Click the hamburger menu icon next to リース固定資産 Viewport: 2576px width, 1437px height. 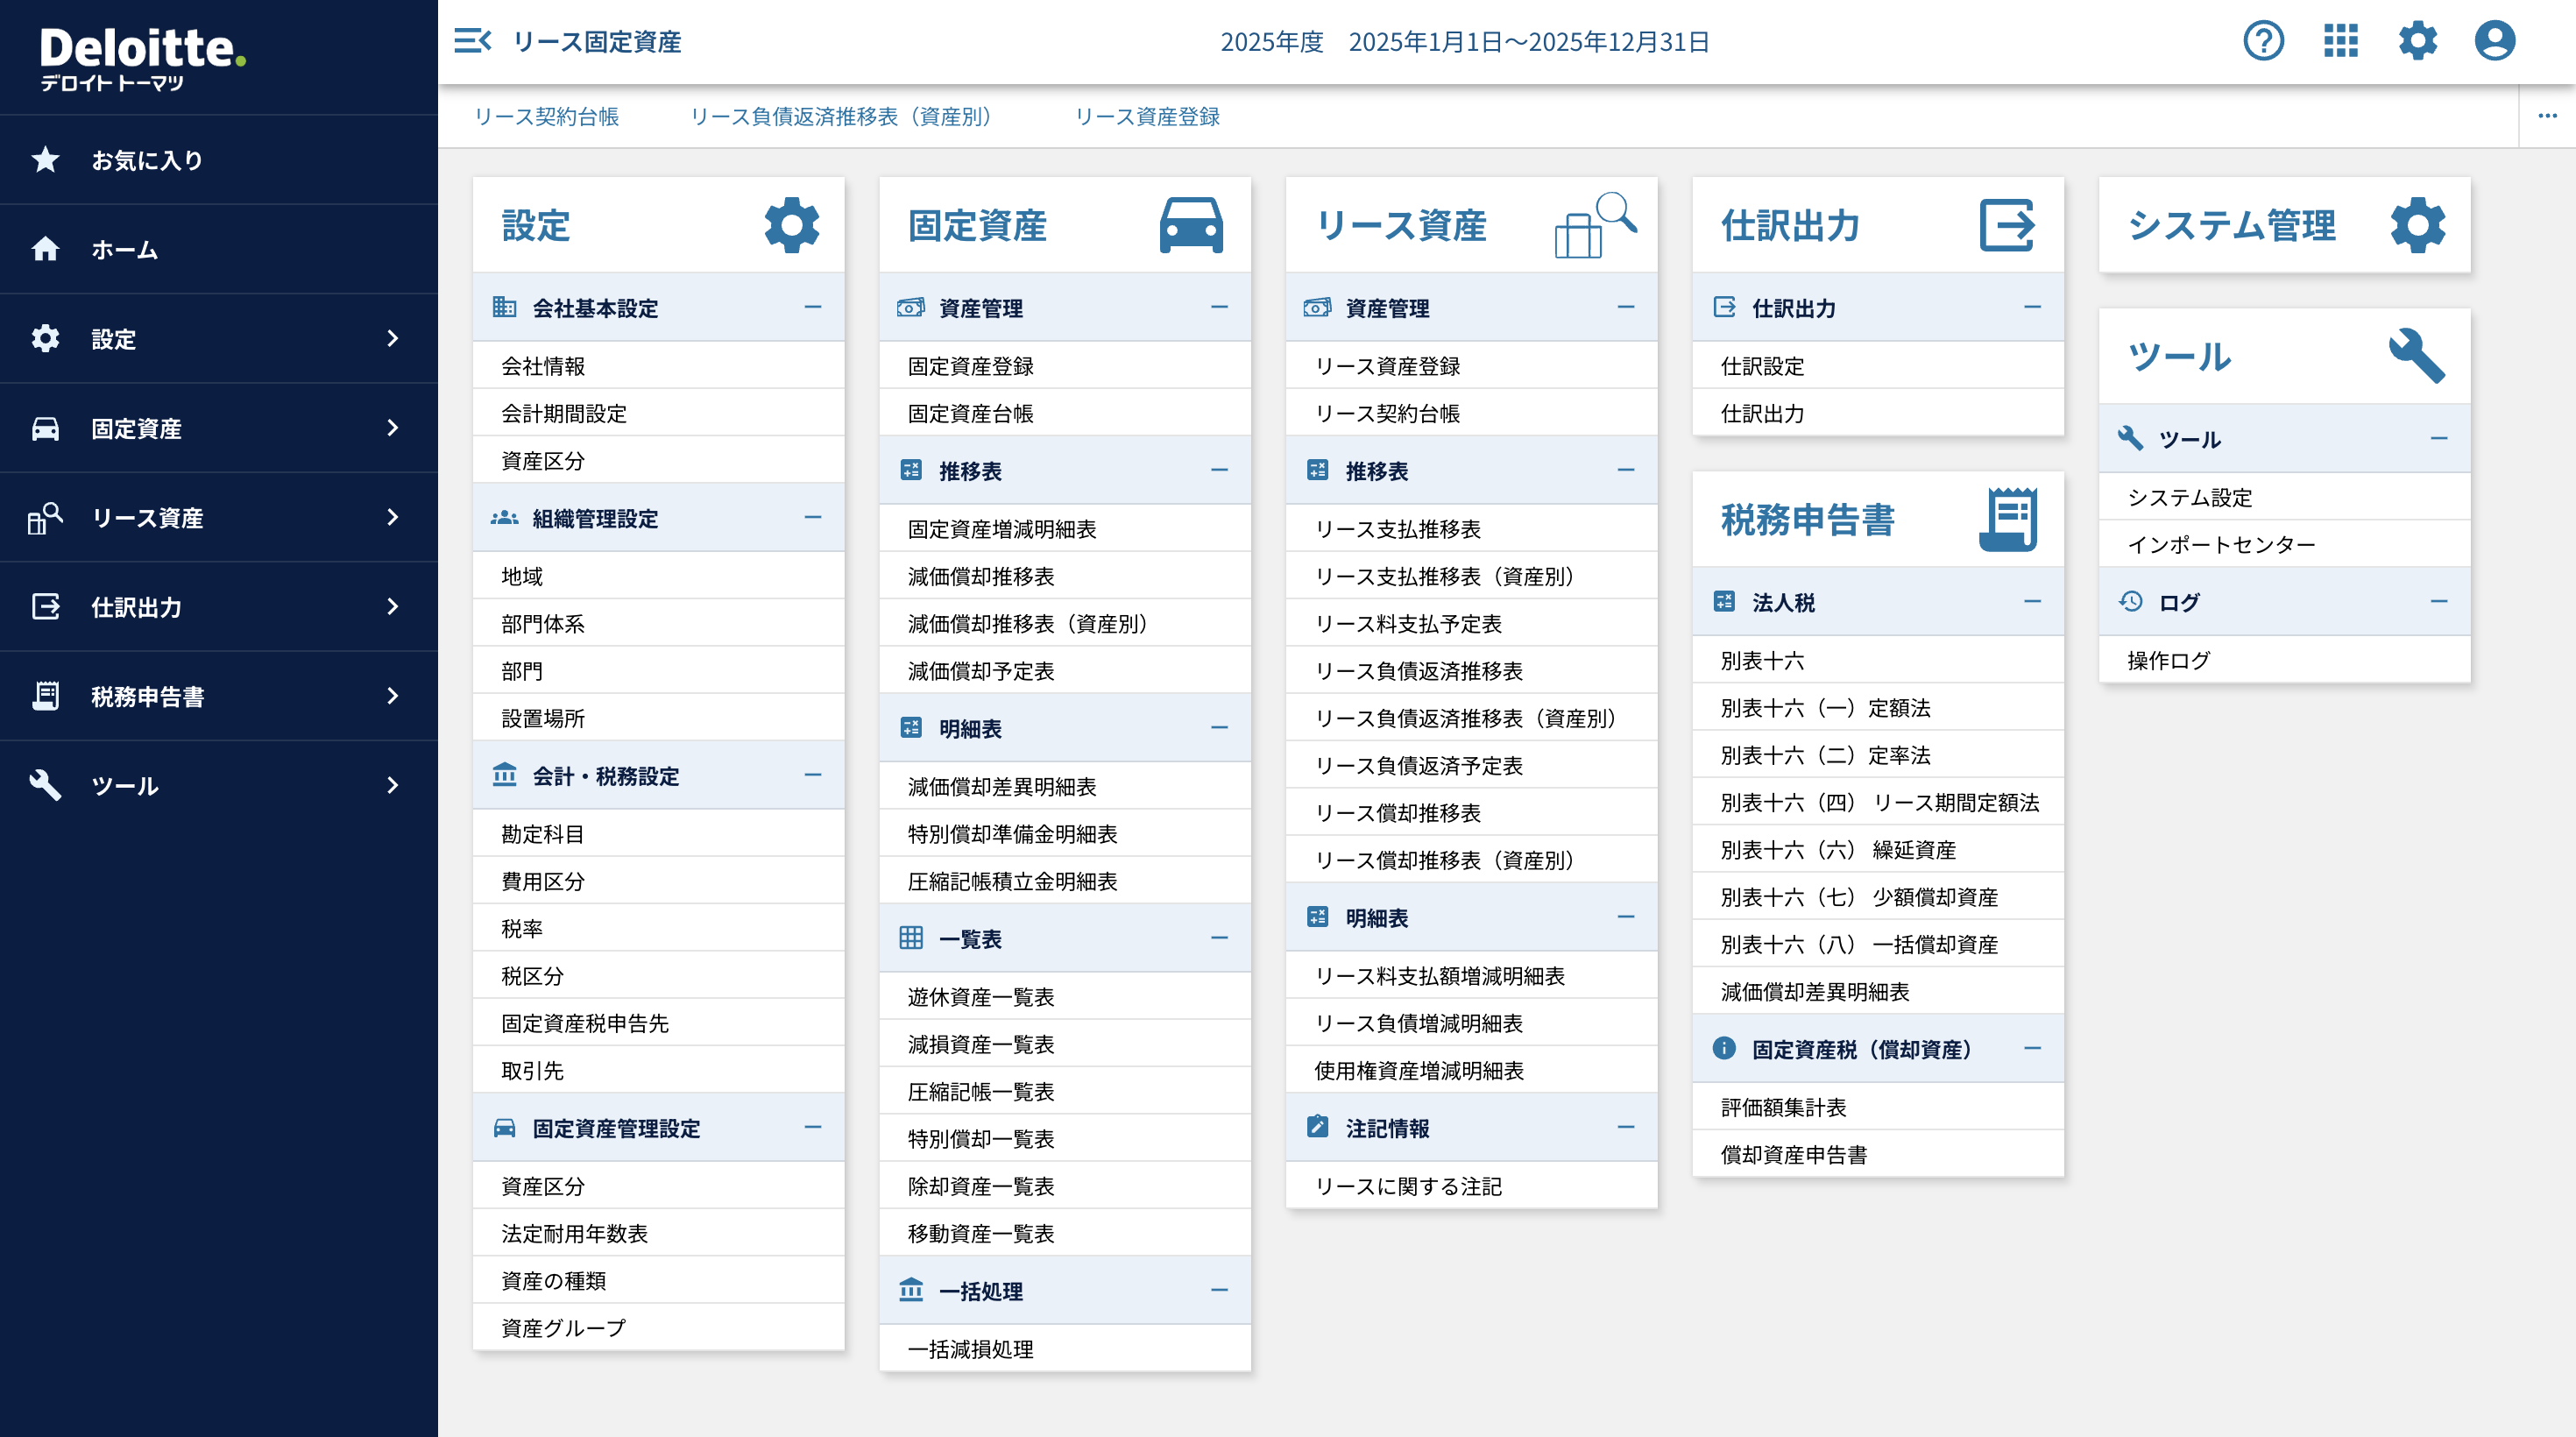point(472,42)
